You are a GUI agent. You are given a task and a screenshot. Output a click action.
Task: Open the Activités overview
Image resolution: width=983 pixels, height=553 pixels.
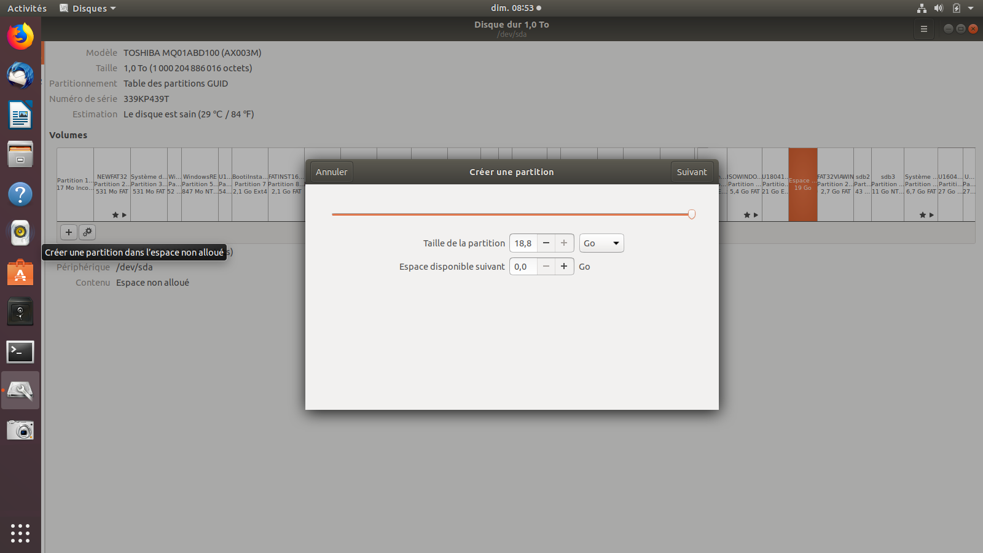tap(27, 8)
